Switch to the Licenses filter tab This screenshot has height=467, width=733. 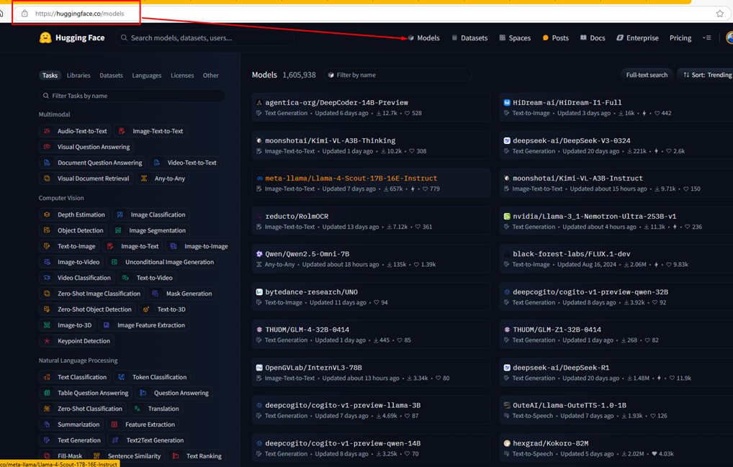pyautogui.click(x=182, y=76)
